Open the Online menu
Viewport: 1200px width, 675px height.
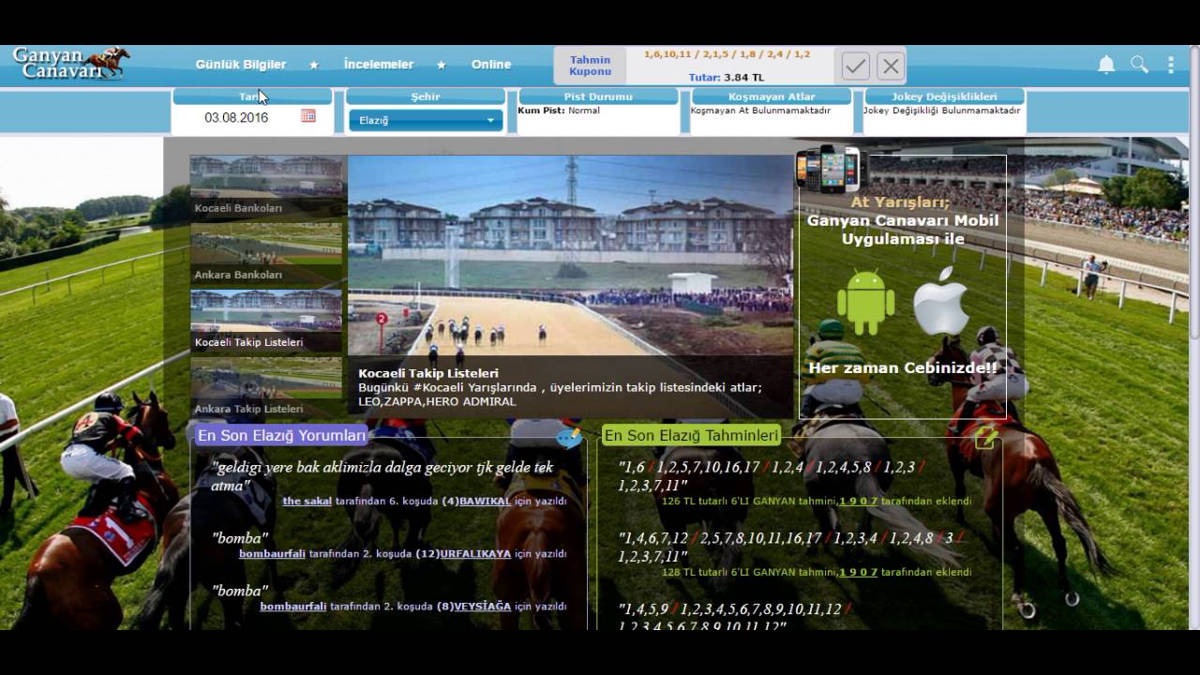tap(491, 65)
